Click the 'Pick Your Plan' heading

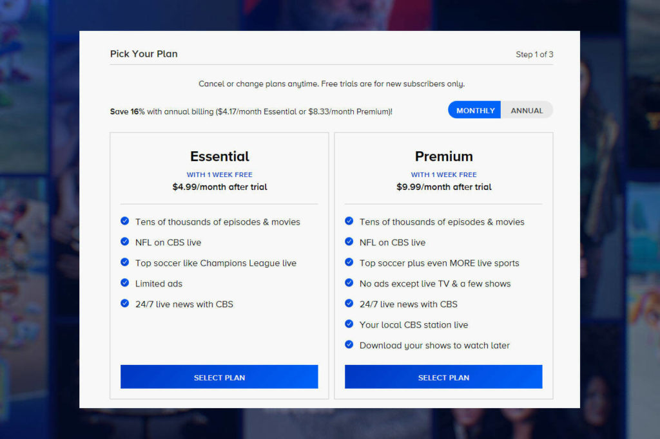144,54
